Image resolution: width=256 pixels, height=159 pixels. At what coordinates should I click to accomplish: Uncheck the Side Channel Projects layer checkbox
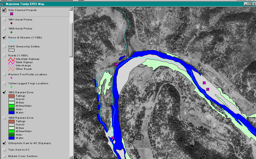click(x=4, y=10)
